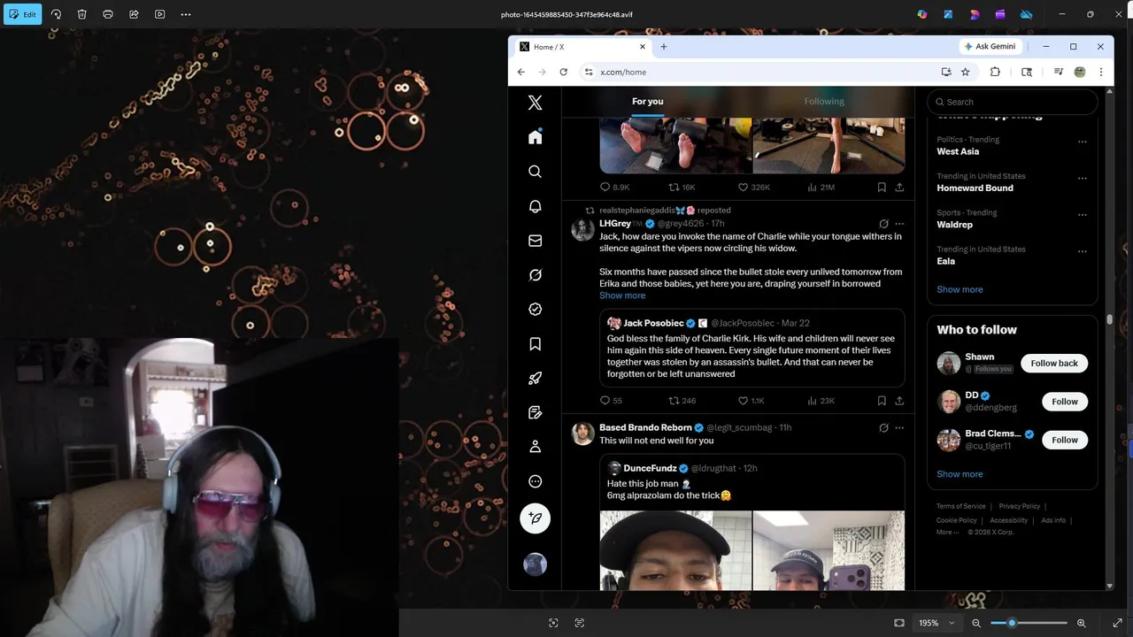Print image from Photos toolbar
This screenshot has height=637, width=1133.
[x=108, y=14]
